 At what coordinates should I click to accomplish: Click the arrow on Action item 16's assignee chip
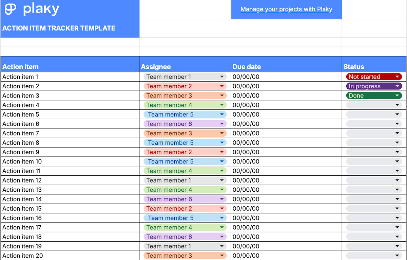(222, 218)
